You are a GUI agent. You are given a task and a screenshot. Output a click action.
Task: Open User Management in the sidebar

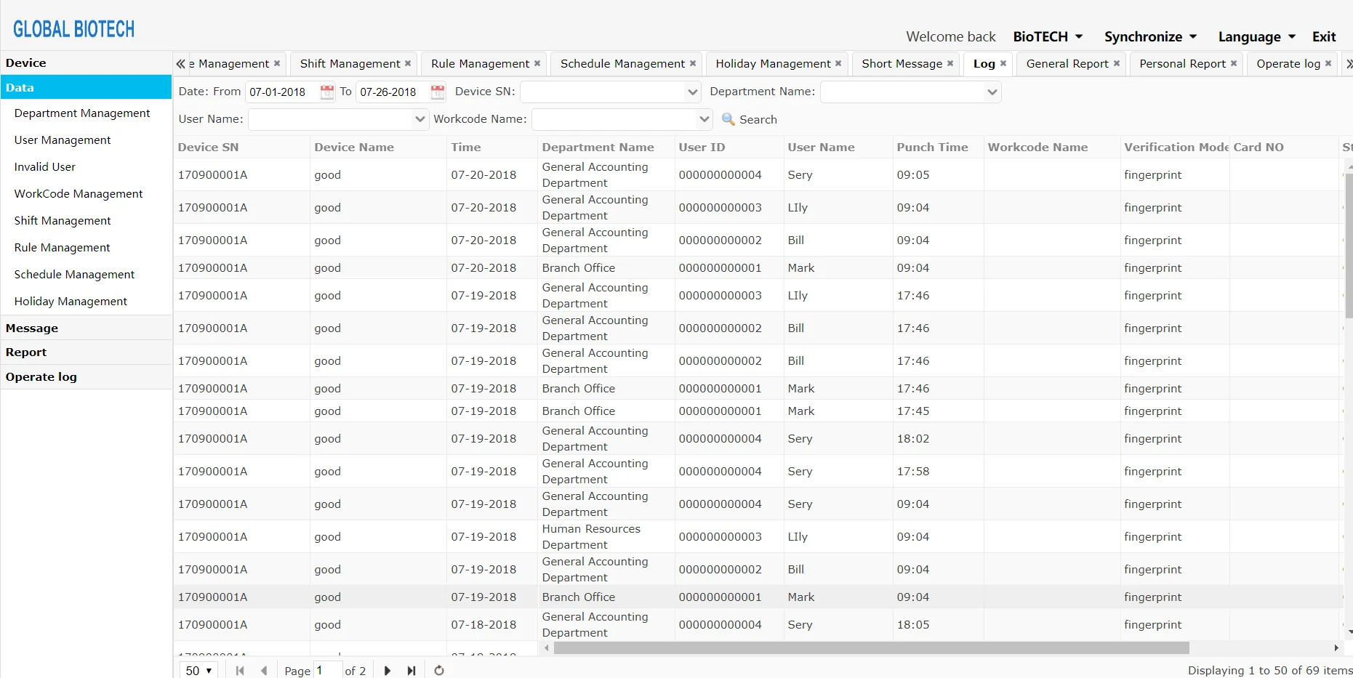tap(63, 140)
